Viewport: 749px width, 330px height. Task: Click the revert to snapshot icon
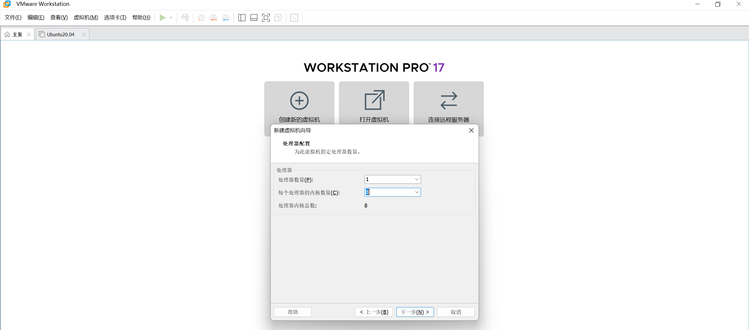pos(214,18)
